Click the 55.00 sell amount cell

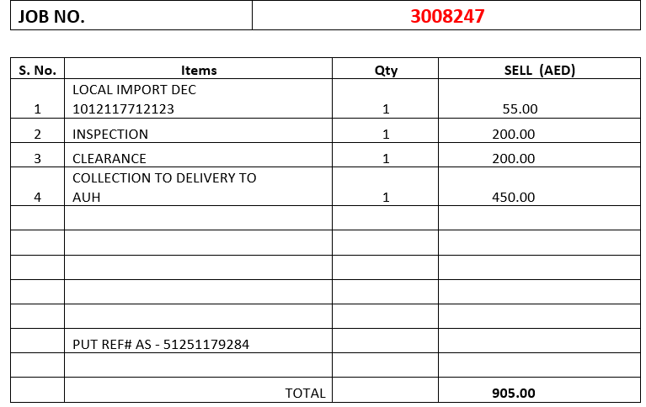point(539,108)
